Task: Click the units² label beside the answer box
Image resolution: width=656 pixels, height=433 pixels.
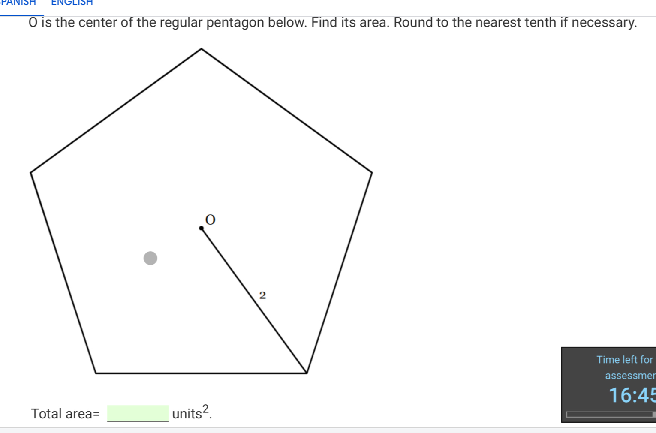Action: [190, 413]
